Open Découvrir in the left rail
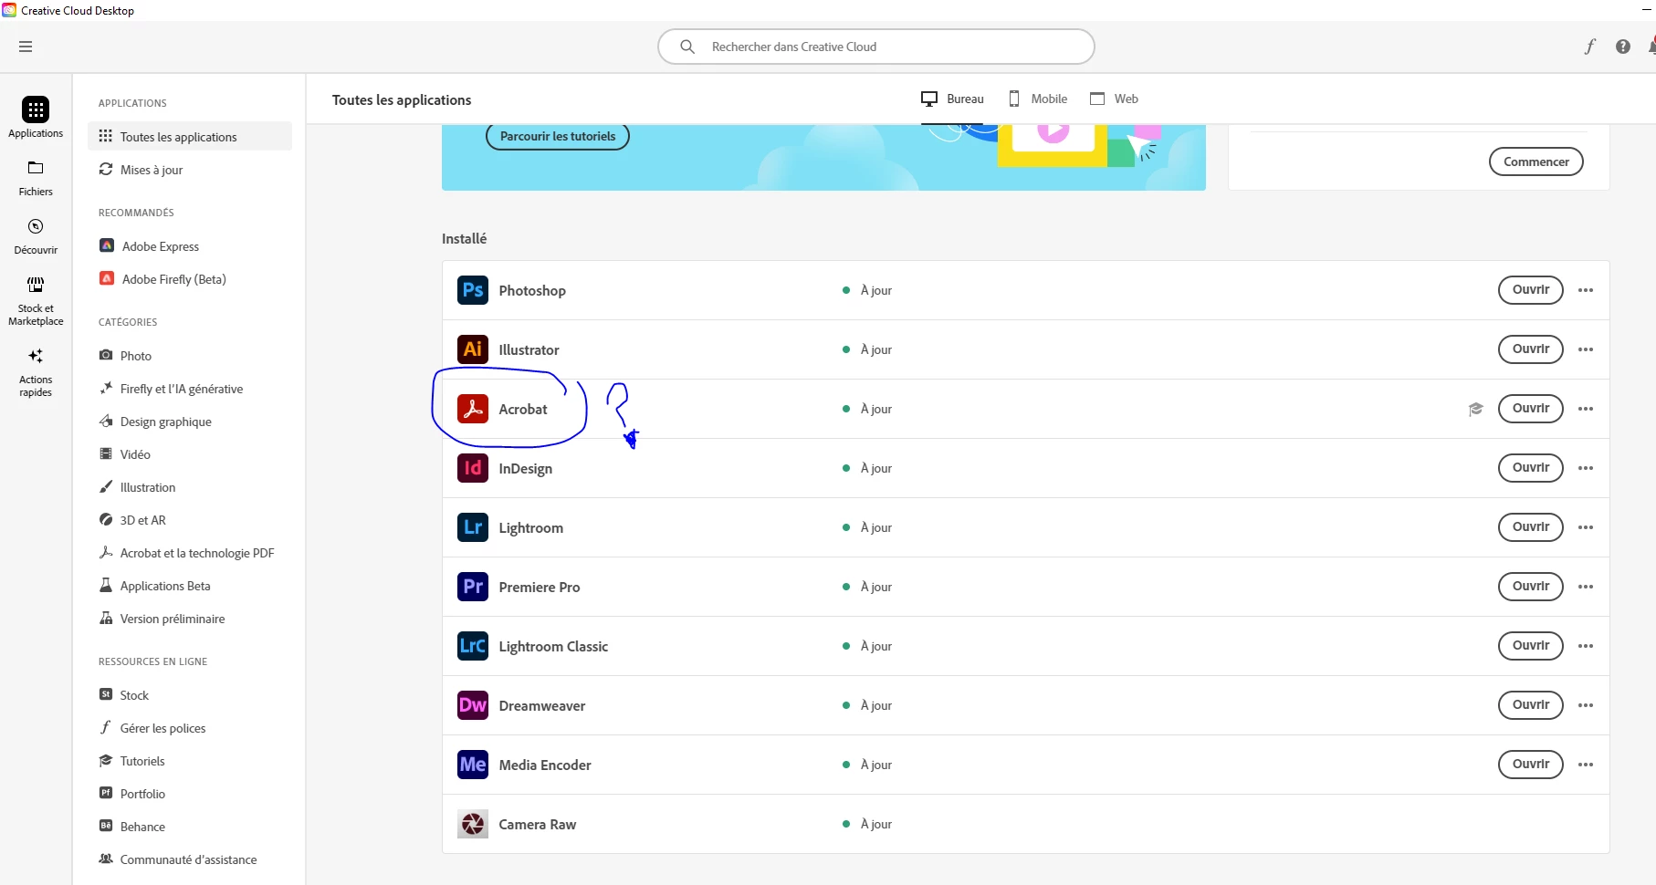Viewport: 1656px width, 885px height. (36, 236)
